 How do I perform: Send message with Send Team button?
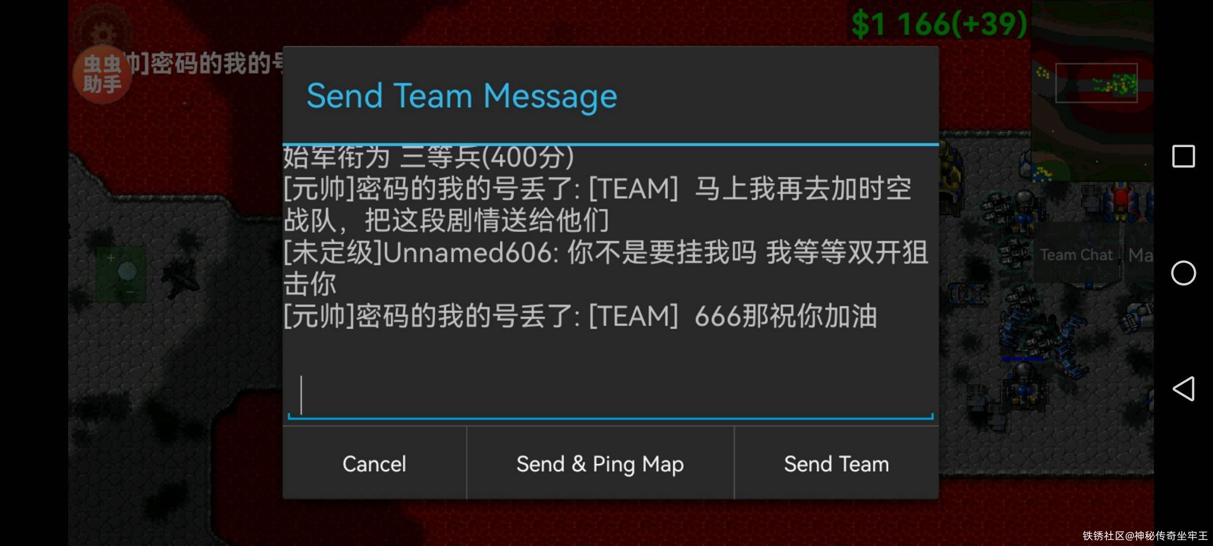(x=836, y=464)
